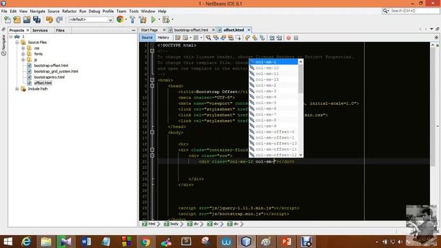
Task: Click the Chrome browser selection icon
Action: [120, 19]
